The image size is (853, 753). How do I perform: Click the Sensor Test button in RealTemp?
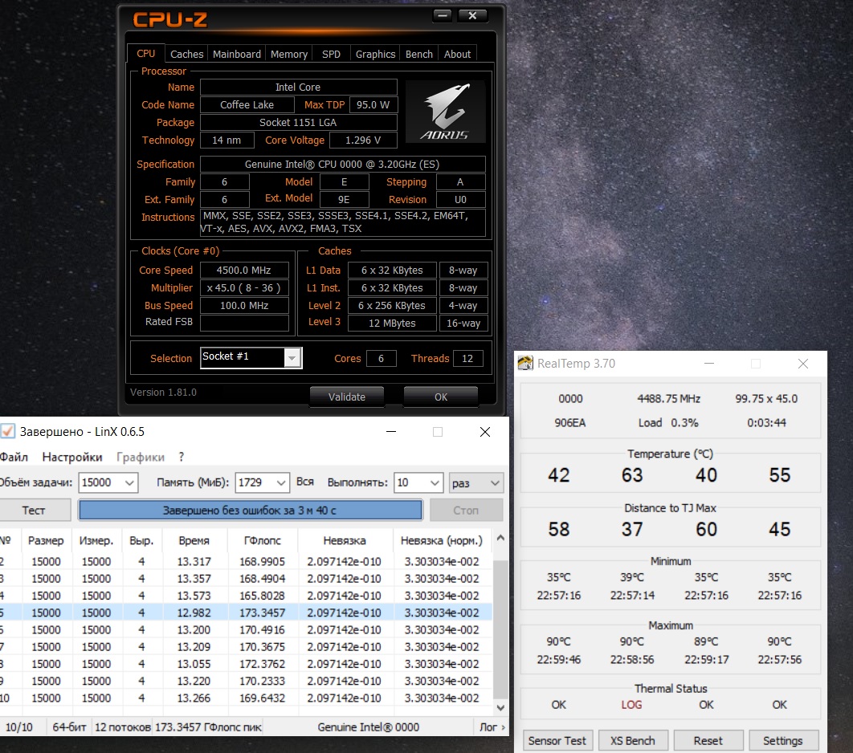pos(557,740)
